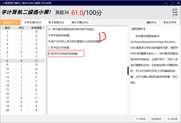Open the 演示文稿/20分 tab
Viewport: 181px width, 123px height.
80,22
